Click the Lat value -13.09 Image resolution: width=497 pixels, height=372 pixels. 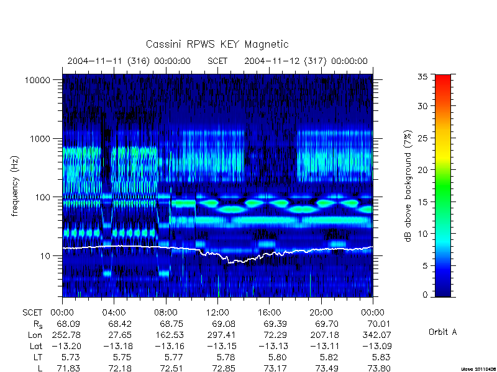click(376, 346)
